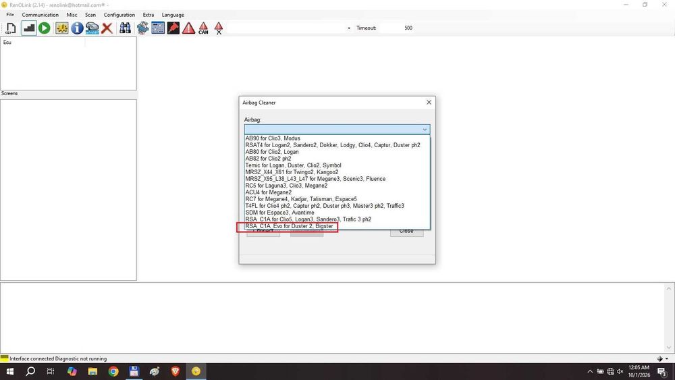Select RSAT4 for Logan2, Sandero2 option
The height and width of the screenshot is (380, 675).
point(337,145)
